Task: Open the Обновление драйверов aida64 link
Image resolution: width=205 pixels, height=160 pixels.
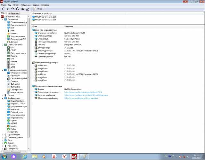Action: [x=81, y=98]
